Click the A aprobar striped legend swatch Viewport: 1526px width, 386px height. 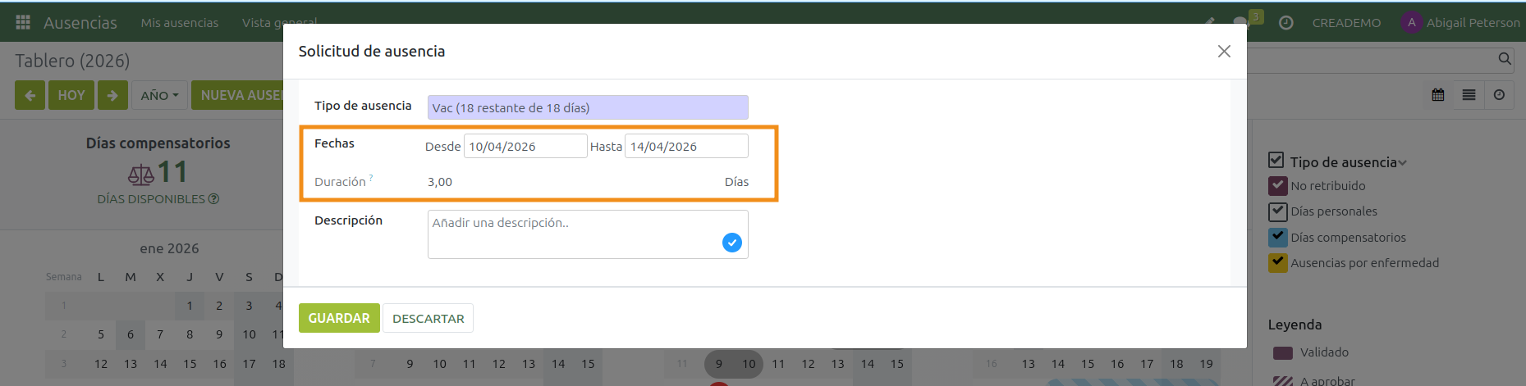click(1283, 380)
